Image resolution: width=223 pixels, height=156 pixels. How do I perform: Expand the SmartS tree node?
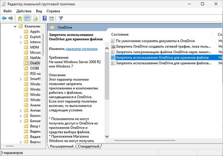pyautogui.click(x=21, y=79)
